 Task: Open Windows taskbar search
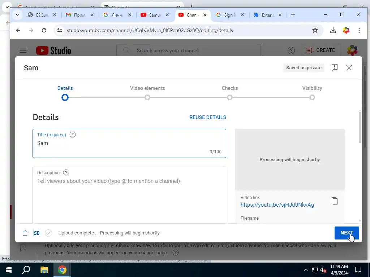click(x=26, y=270)
